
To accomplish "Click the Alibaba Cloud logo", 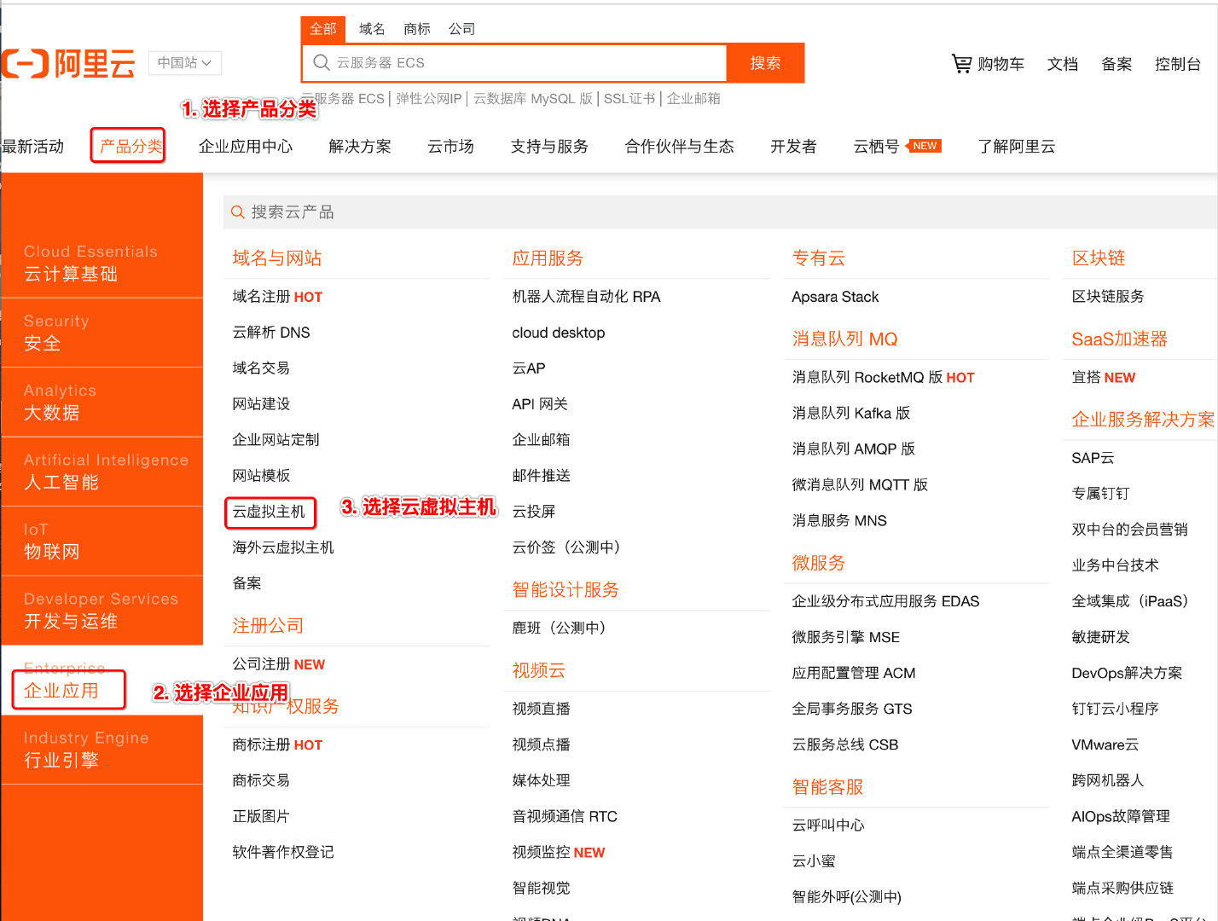I will coord(68,63).
